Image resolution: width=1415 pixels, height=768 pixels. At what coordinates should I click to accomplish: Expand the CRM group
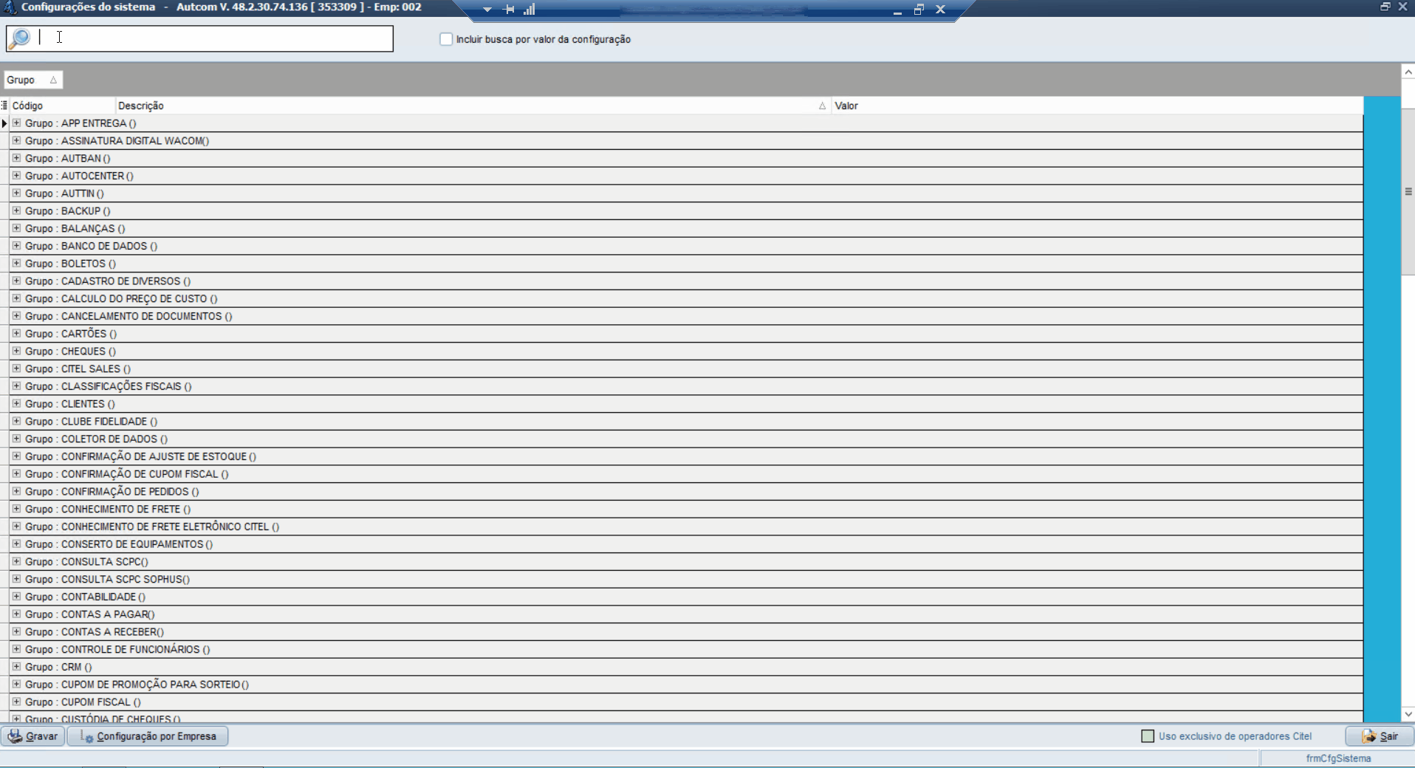click(x=16, y=667)
